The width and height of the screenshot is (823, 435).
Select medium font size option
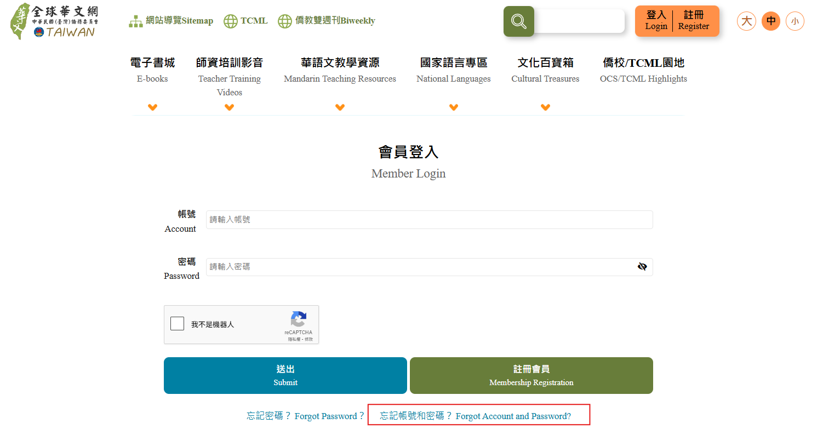pyautogui.click(x=771, y=21)
